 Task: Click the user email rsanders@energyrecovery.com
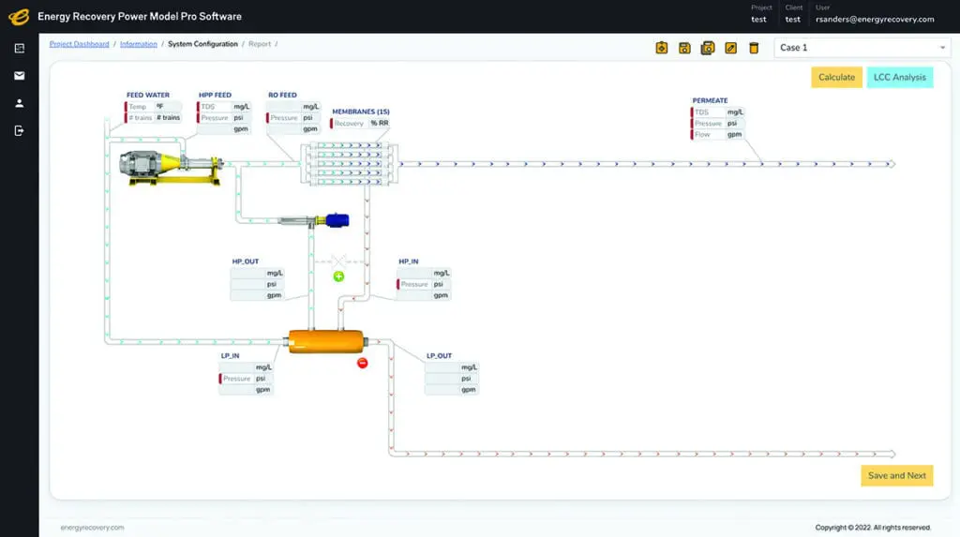click(x=875, y=19)
